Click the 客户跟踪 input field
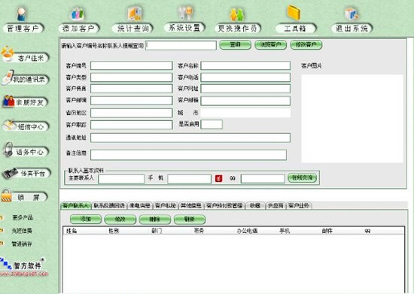 pyautogui.click(x=132, y=125)
